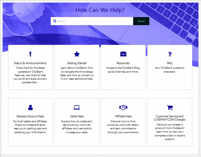Viewport: 201px width, 157px height.
Task: Open the FAQ heading link
Action: click(170, 63)
